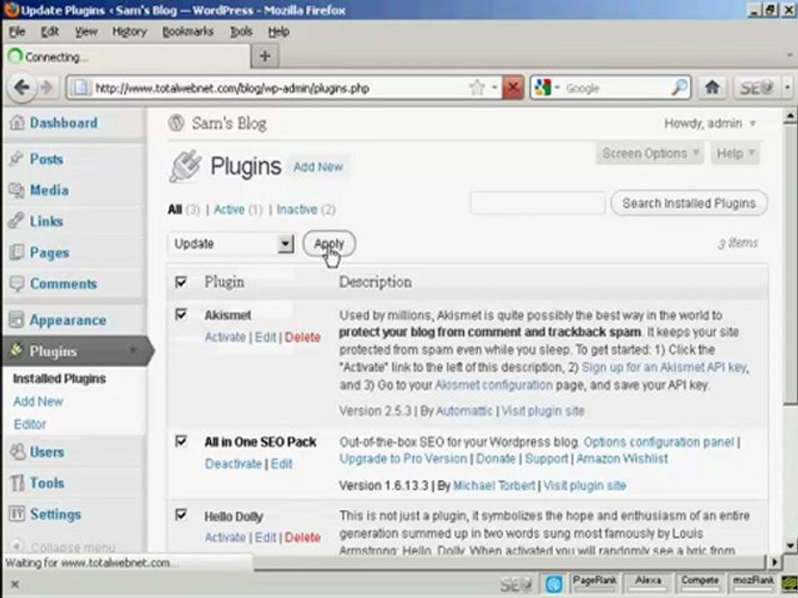The image size is (798, 598).
Task: Bookmark this page with the star icon
Action: pos(477,88)
